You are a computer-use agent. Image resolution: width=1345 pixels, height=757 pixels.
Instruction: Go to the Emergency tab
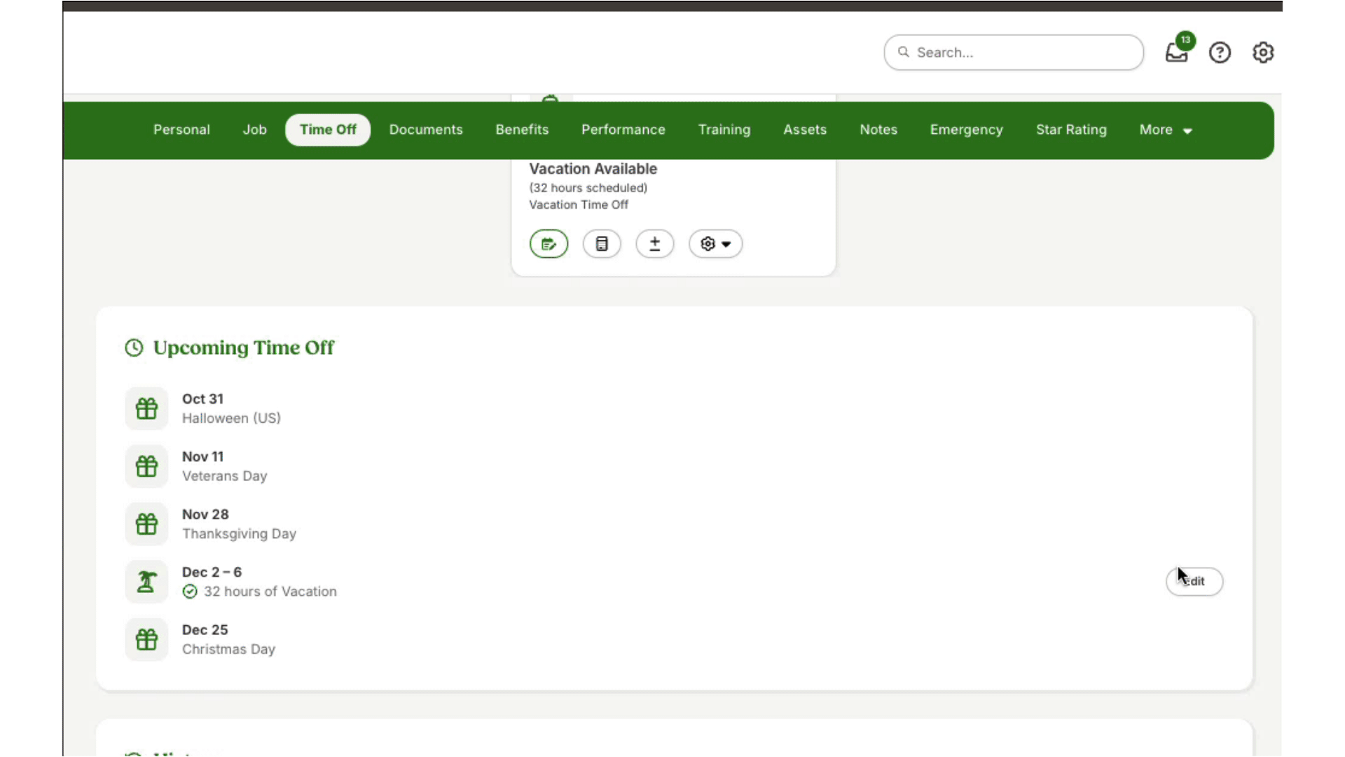point(967,130)
